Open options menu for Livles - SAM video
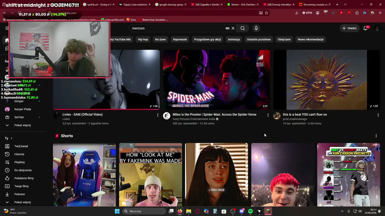The image size is (385, 216). 158,115
